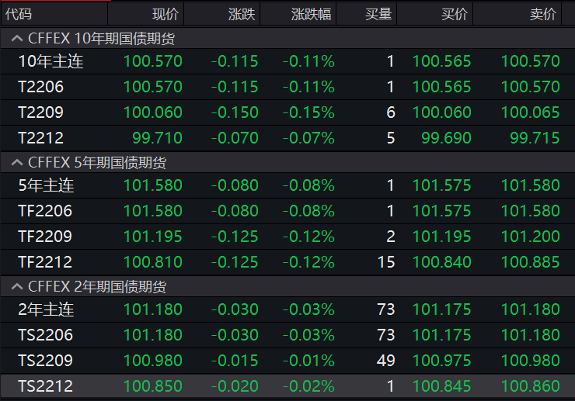Collapse the CFFEX 2年期国债期货 group
575x401 pixels.
tap(16, 286)
